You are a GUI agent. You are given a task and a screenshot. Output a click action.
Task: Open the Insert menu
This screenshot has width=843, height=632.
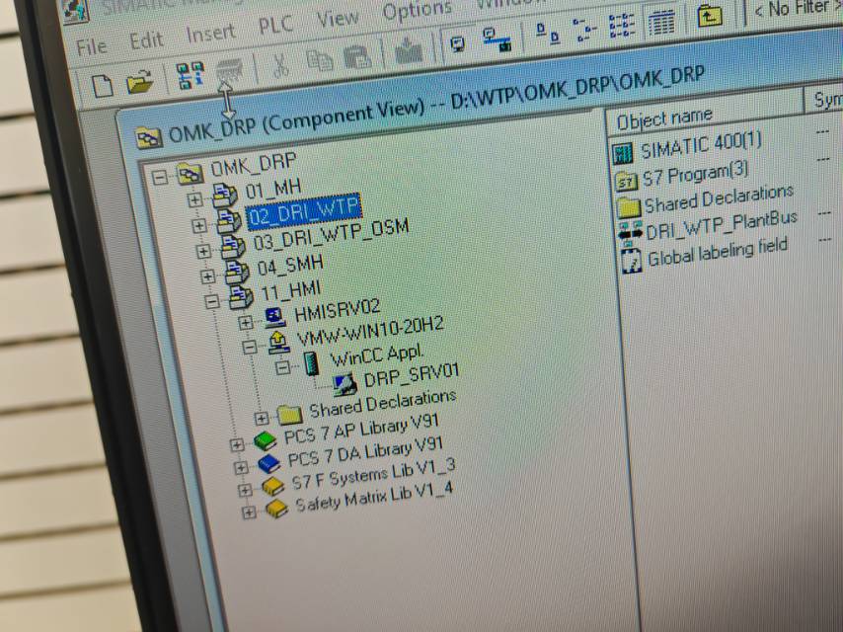[210, 34]
